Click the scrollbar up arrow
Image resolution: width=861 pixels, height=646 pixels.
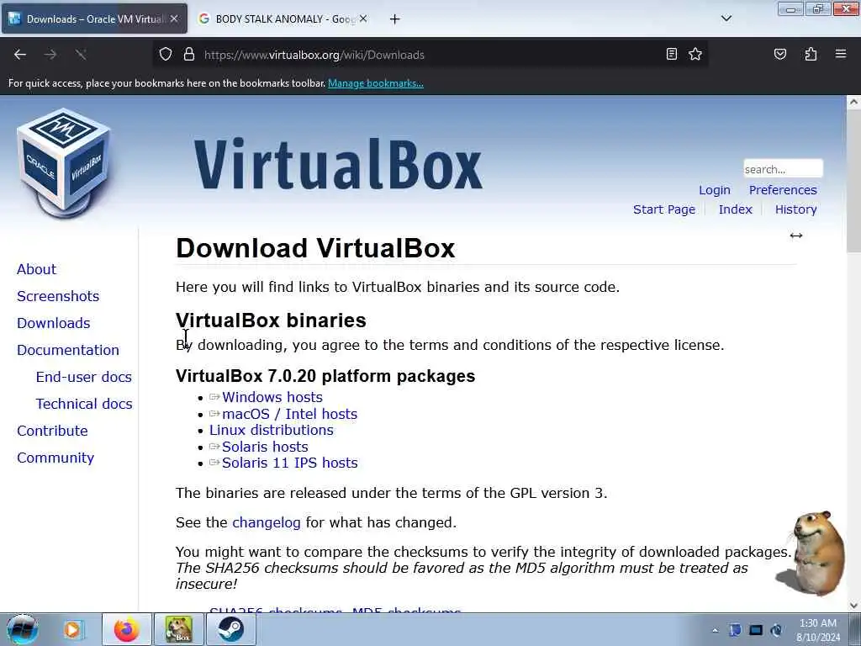coord(853,102)
